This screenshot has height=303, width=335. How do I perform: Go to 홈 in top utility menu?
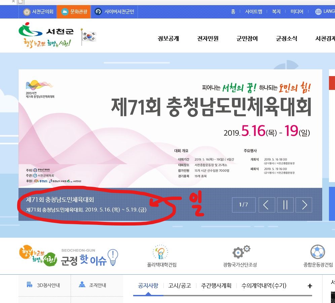[x=233, y=11]
